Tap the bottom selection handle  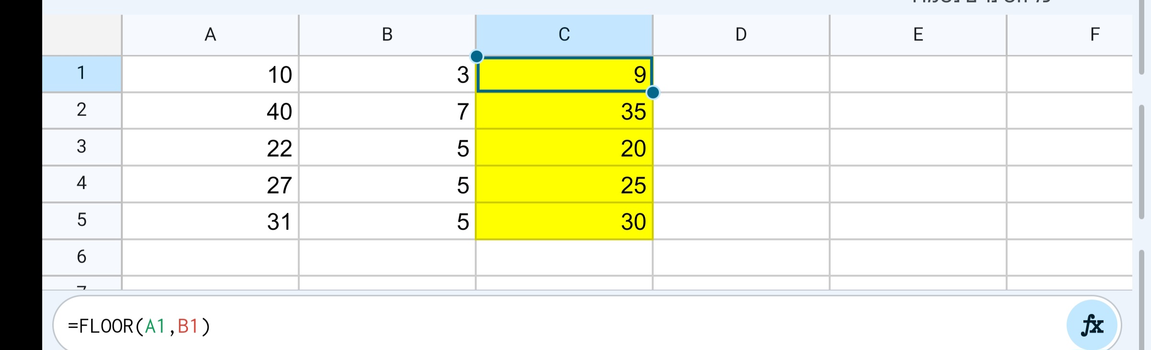[653, 92]
